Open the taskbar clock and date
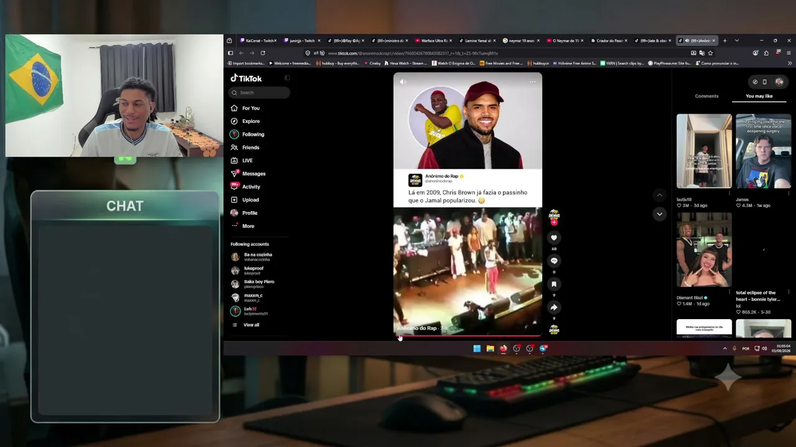This screenshot has height=447, width=796. pyautogui.click(x=781, y=348)
